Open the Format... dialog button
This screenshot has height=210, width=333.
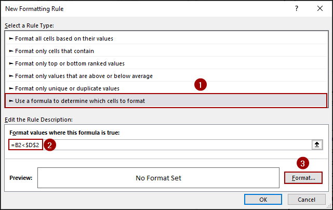(303, 178)
